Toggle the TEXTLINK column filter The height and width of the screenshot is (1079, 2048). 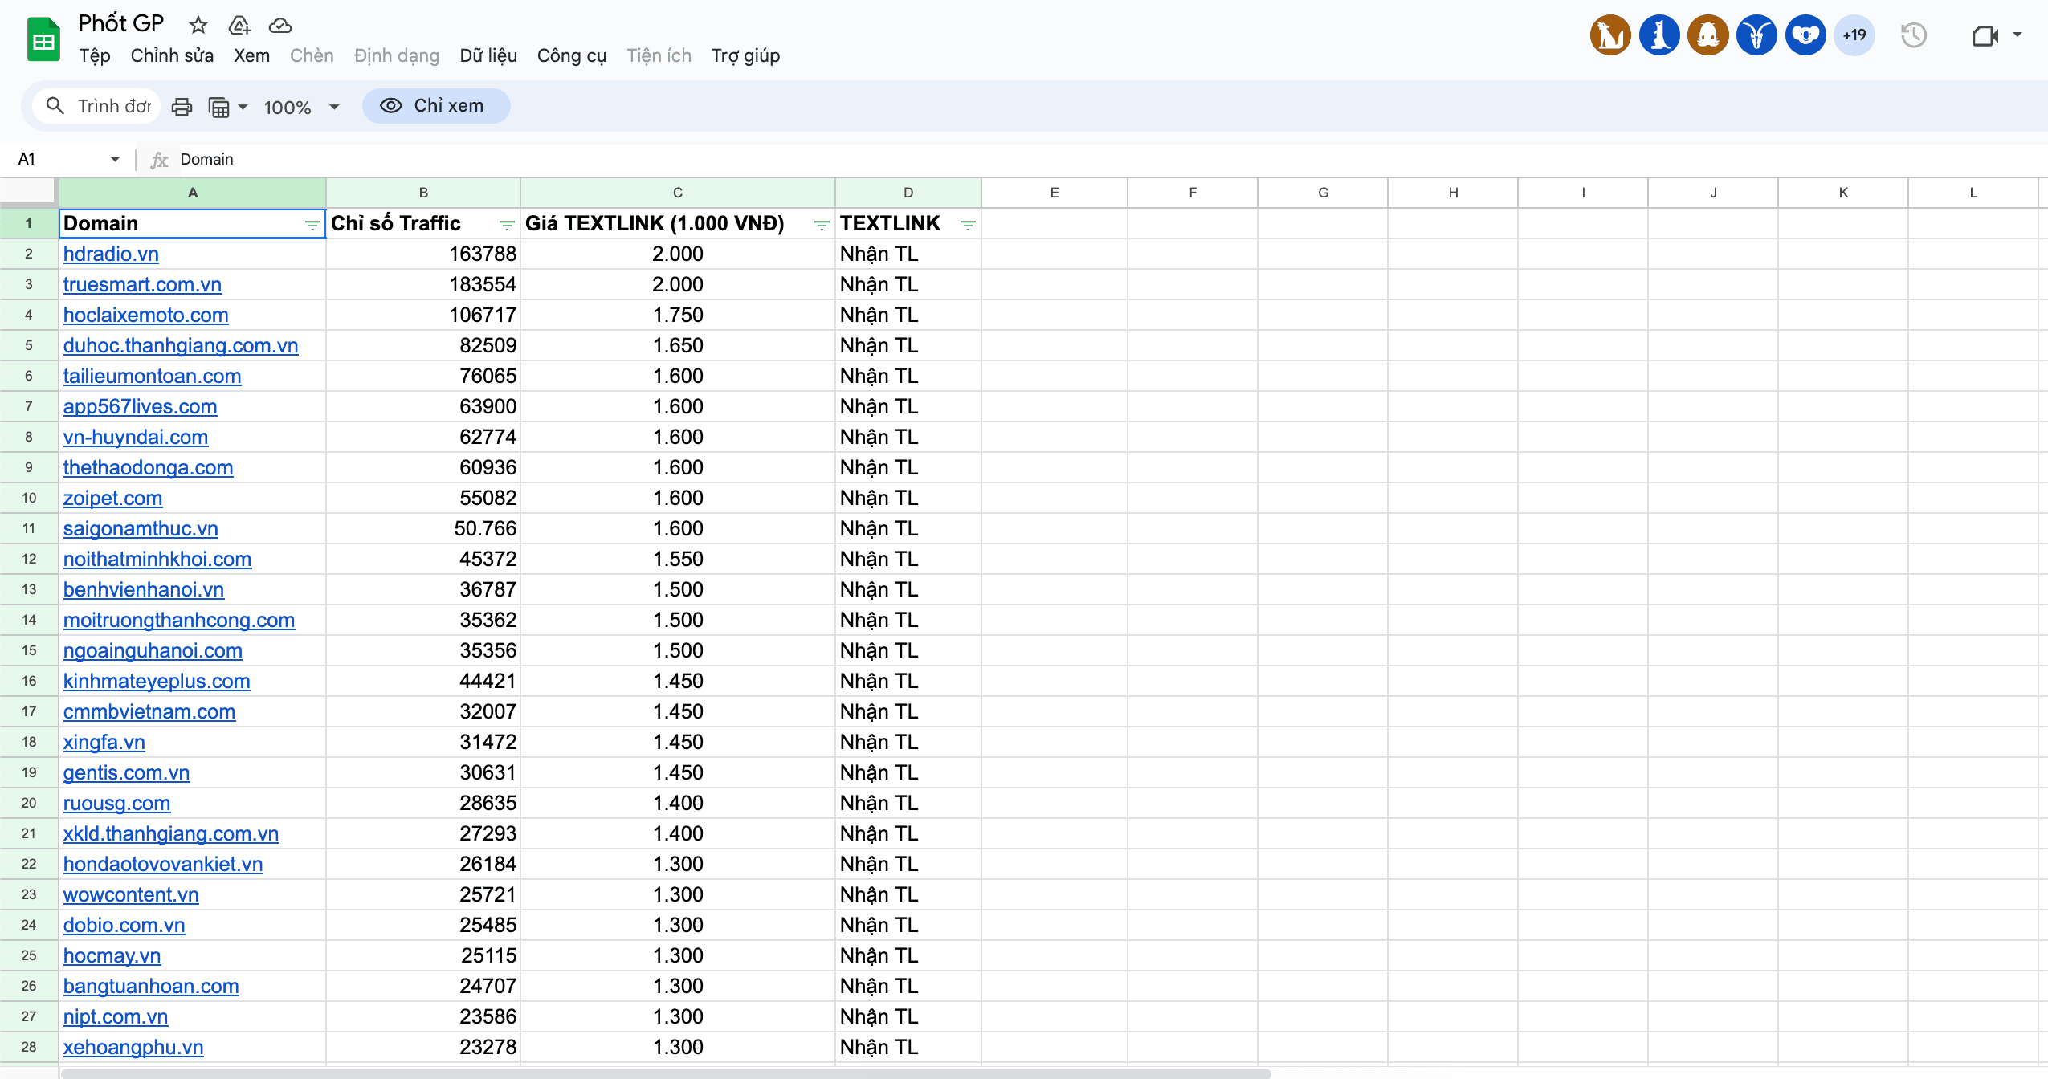968,226
